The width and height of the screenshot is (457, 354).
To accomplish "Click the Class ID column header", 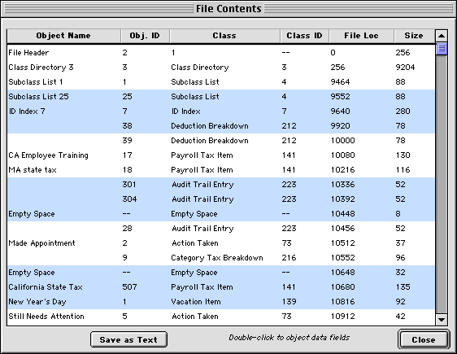I will pos(305,36).
